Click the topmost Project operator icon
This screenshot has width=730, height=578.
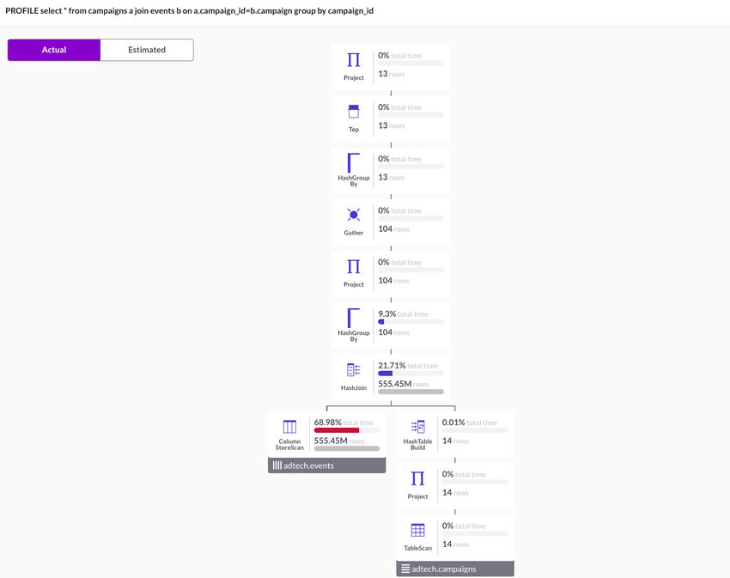[x=353, y=60]
